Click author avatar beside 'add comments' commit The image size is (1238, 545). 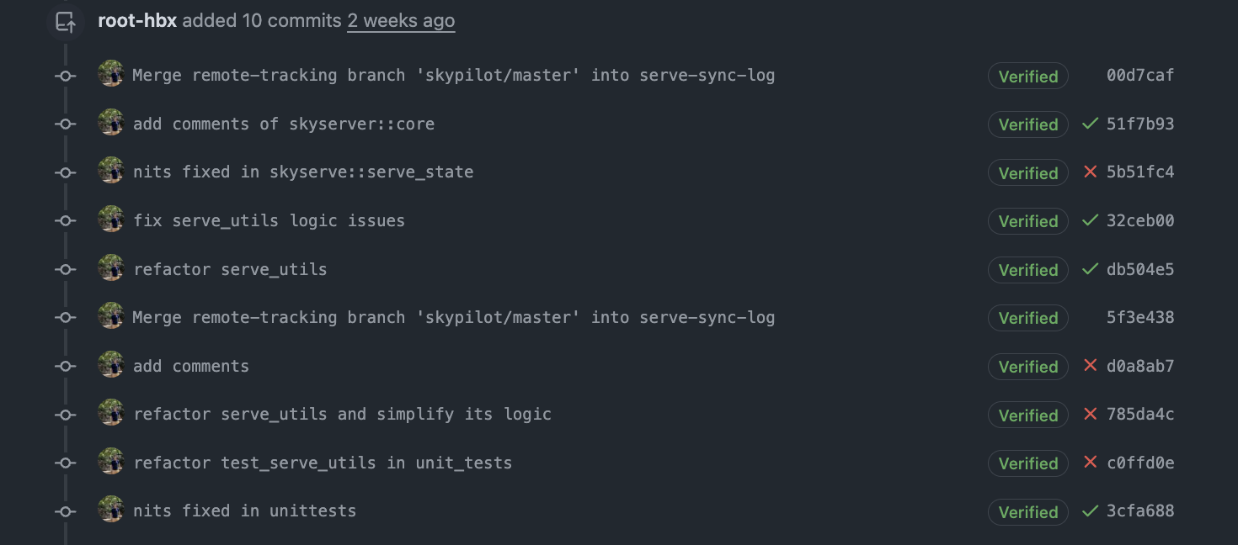[x=111, y=366]
